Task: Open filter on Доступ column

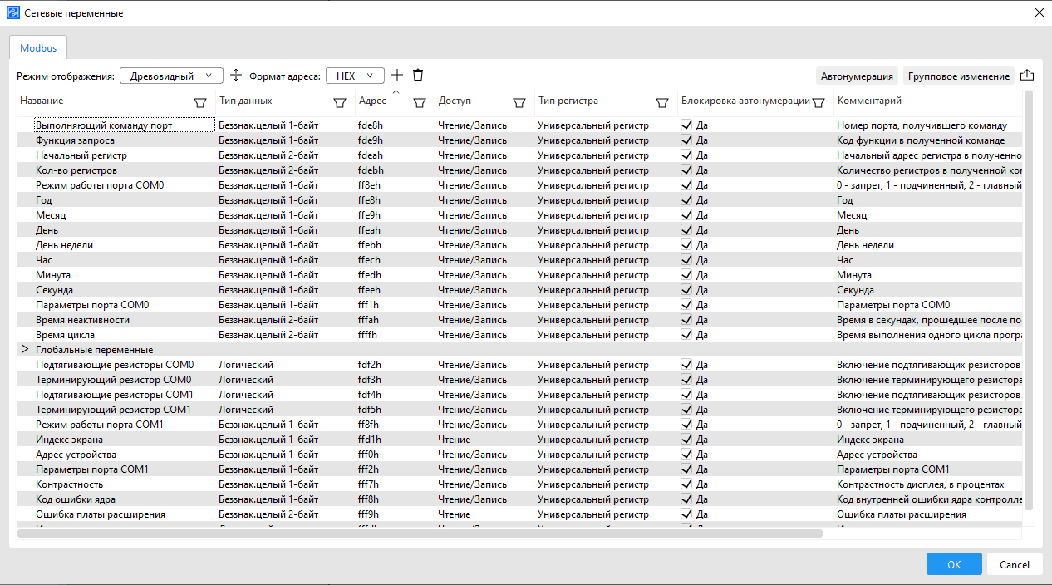Action: (520, 102)
